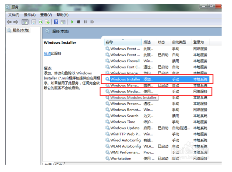Toggle the show/hide console tree toolbar icon
The height and width of the screenshot is (172, 232).
pyautogui.click(x=25, y=22)
